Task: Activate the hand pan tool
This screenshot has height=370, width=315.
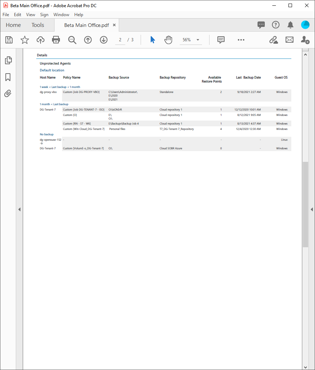Action: 168,39
